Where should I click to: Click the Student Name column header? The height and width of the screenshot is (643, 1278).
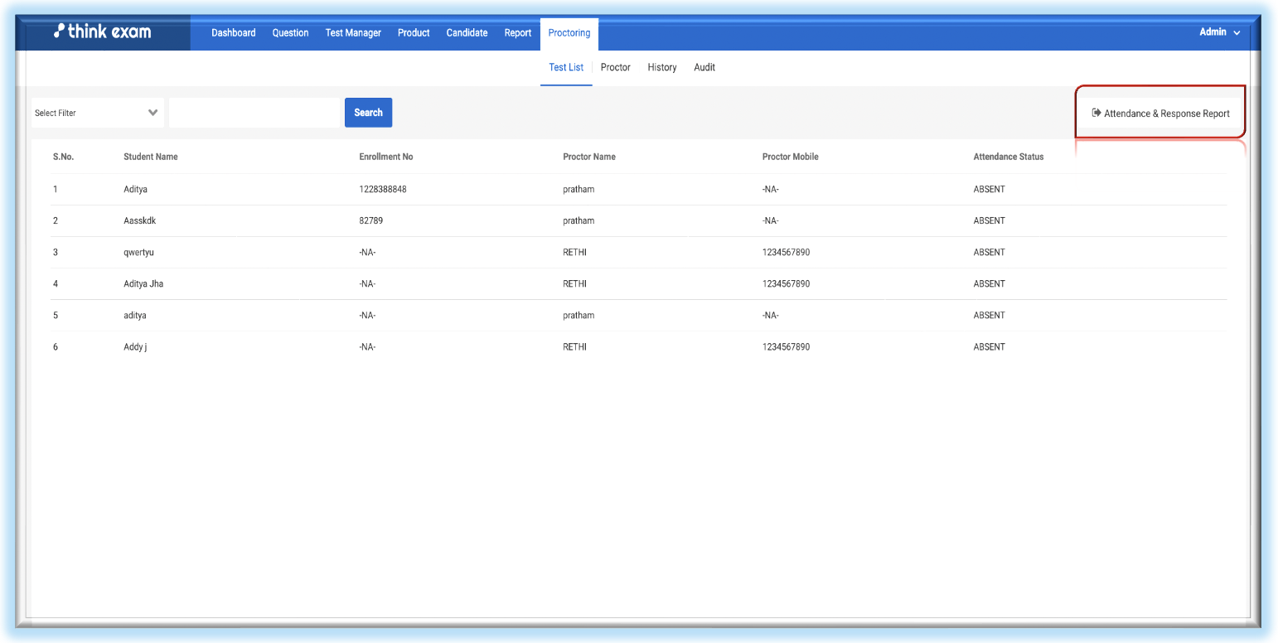(151, 157)
